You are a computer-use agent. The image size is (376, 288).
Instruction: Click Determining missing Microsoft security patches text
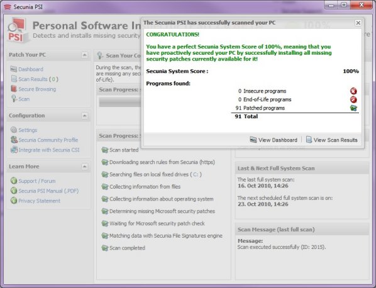click(162, 211)
